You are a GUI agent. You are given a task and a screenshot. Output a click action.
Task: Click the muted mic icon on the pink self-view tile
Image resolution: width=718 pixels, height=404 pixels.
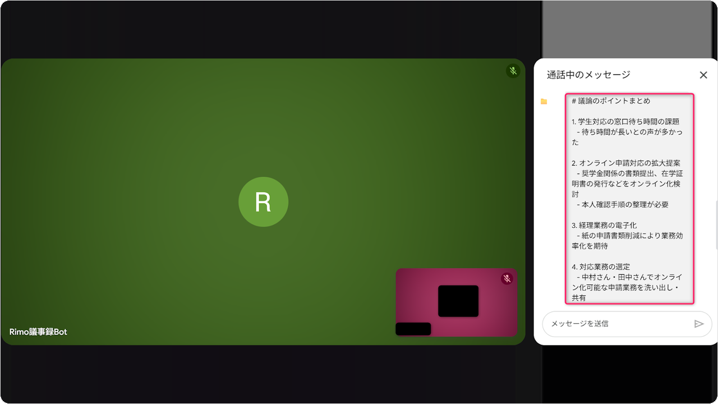coord(507,279)
